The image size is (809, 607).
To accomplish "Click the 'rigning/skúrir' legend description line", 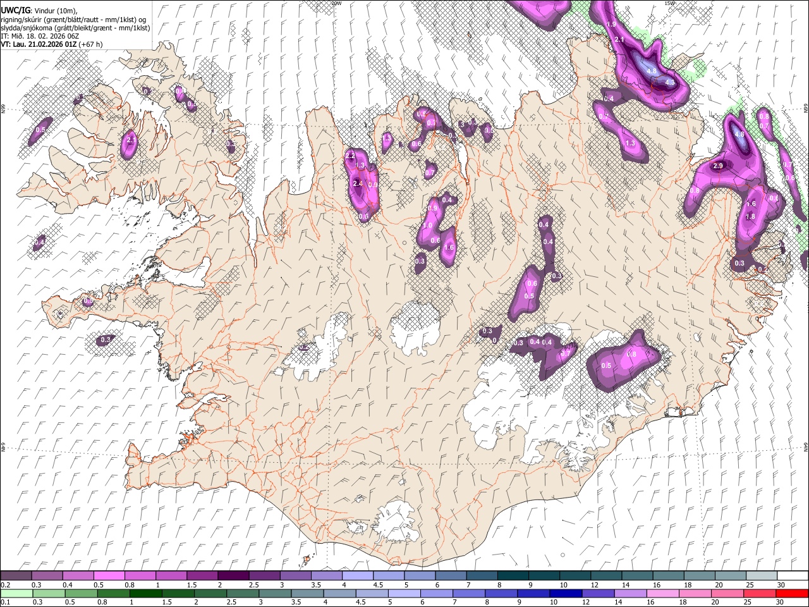I will coord(73,19).
